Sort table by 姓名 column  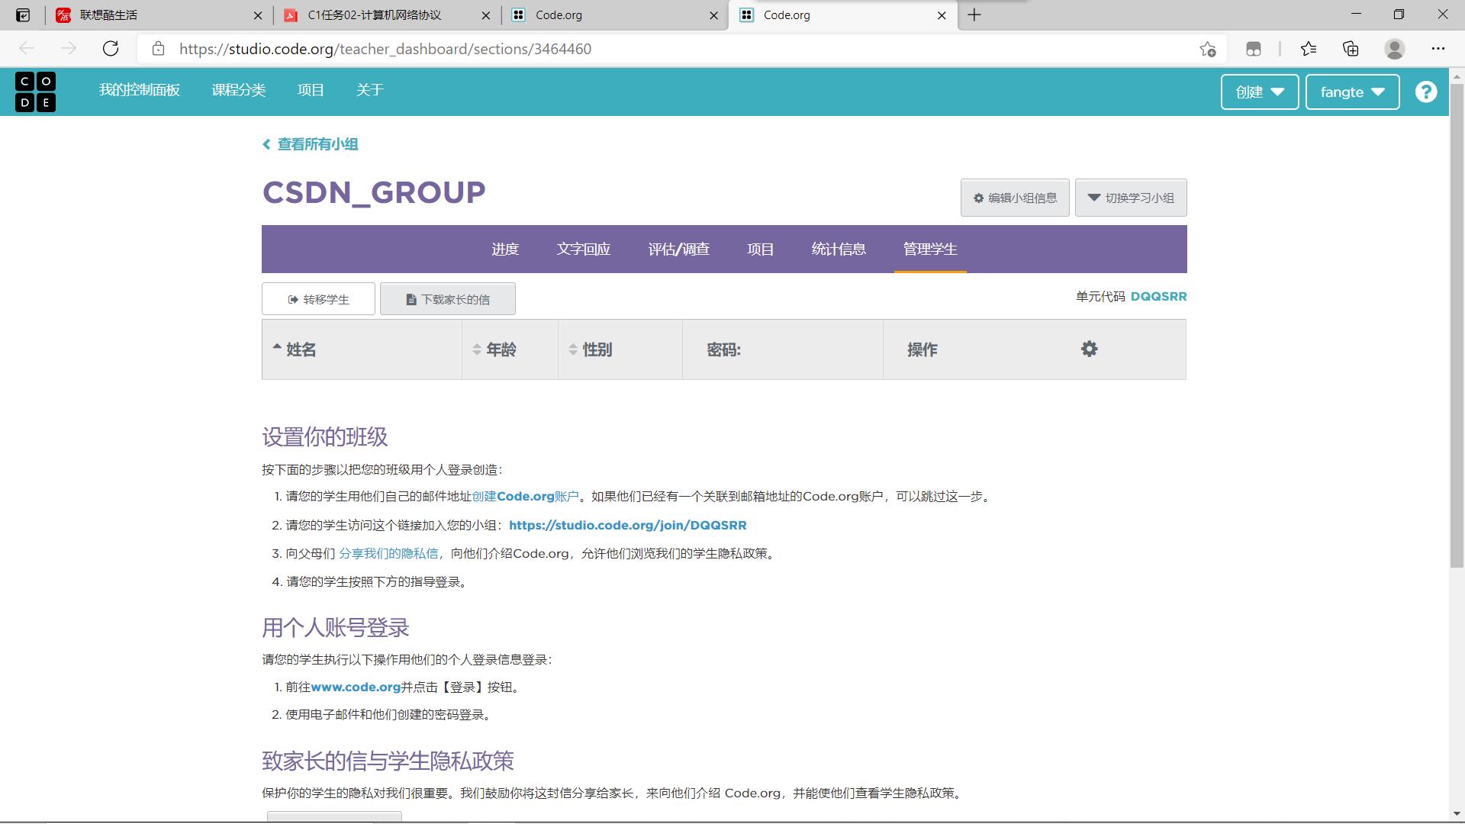tap(362, 349)
